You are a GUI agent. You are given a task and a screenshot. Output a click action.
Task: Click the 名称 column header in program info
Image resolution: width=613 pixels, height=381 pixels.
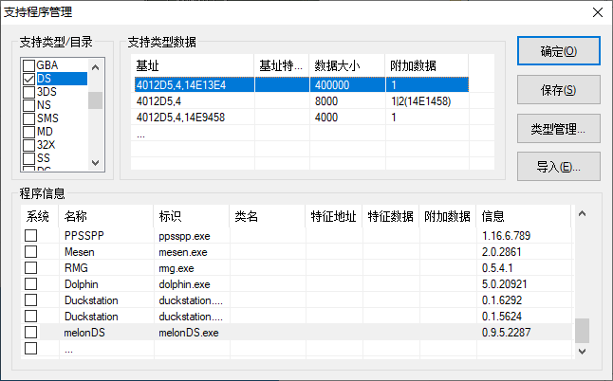pyautogui.click(x=104, y=216)
